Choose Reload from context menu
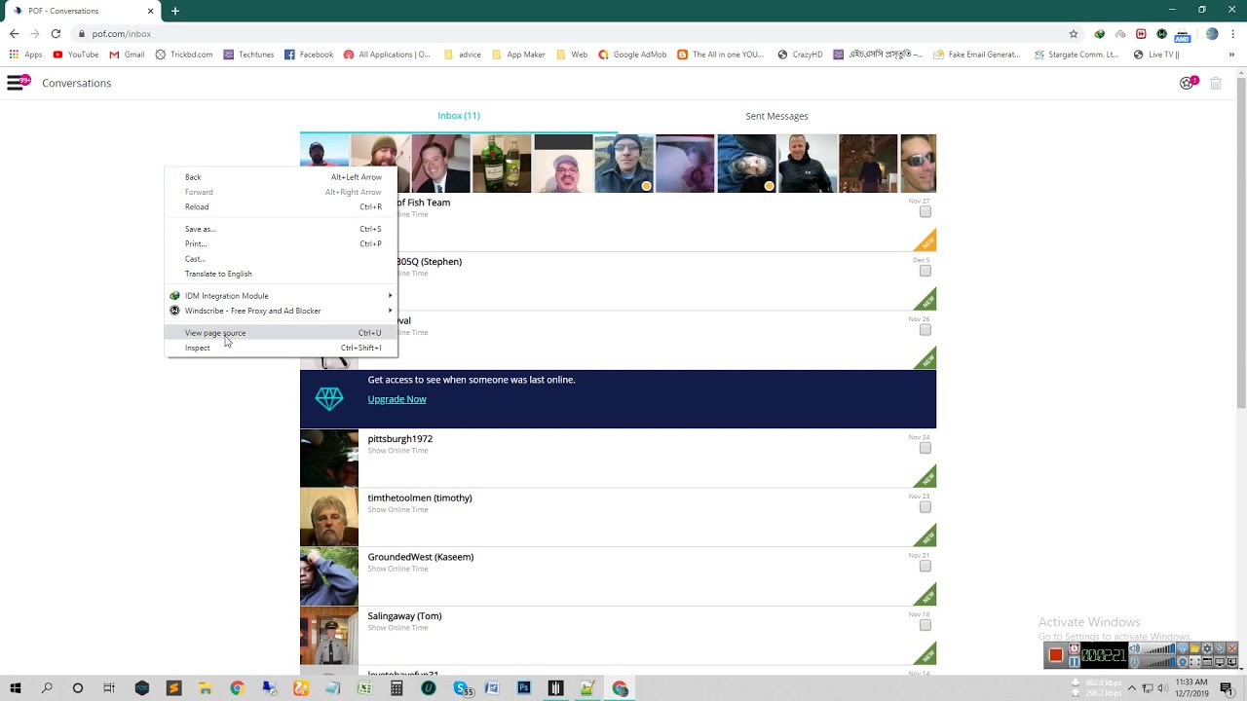Screen dimensions: 1247x701 [282, 206]
